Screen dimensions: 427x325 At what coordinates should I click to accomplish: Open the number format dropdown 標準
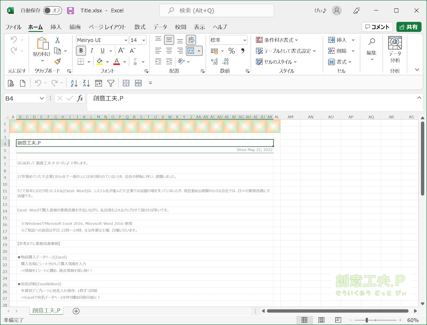(245, 40)
